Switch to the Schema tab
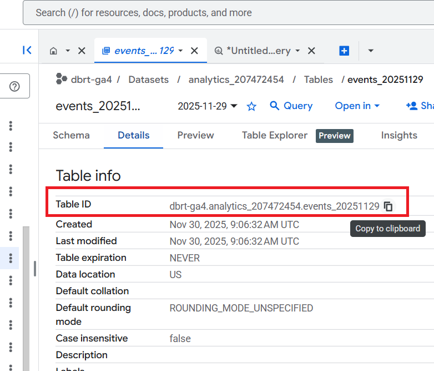The image size is (434, 371). click(x=71, y=135)
